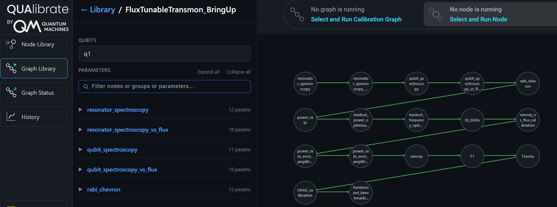Select the DRAG_calibration graph node
This screenshot has height=207, width=557.
(x=305, y=193)
